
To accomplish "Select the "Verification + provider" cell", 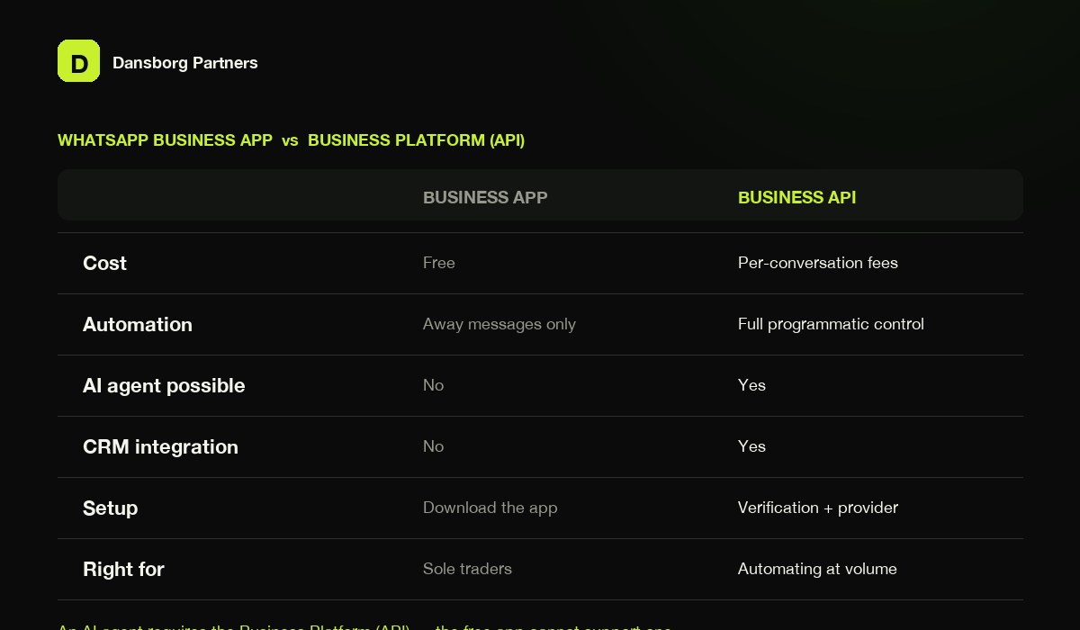I will [818, 508].
